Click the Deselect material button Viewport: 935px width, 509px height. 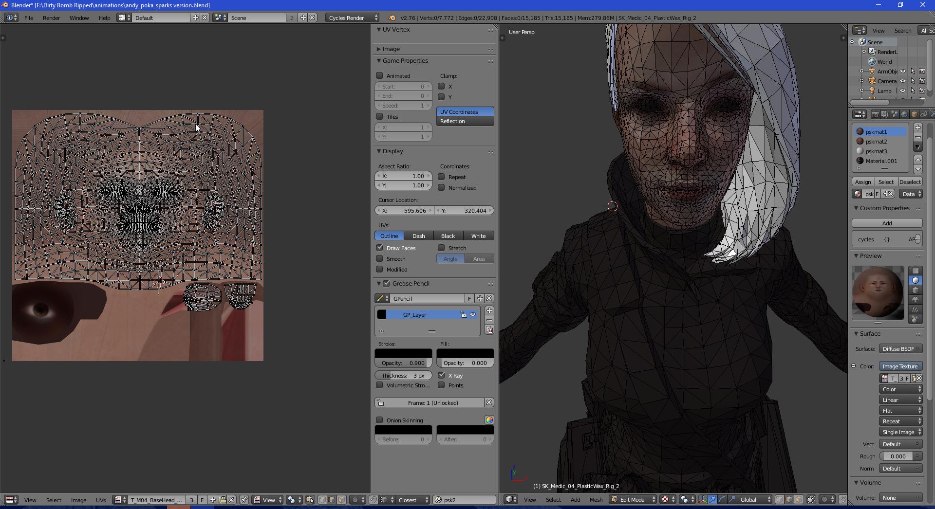click(x=910, y=182)
